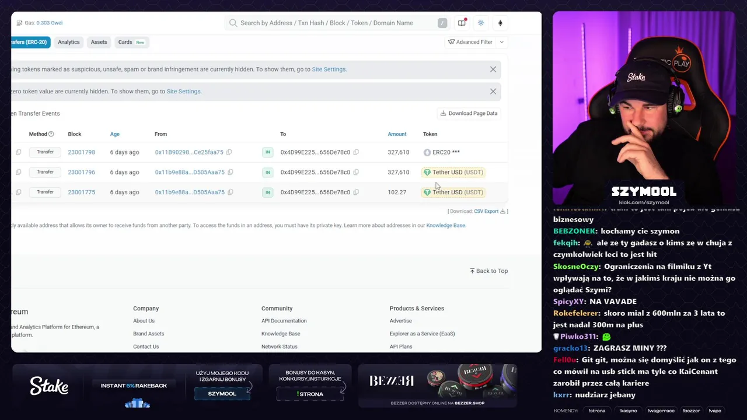Copy From address in block 23001798 row
This screenshot has height=420, width=747.
[x=229, y=152]
